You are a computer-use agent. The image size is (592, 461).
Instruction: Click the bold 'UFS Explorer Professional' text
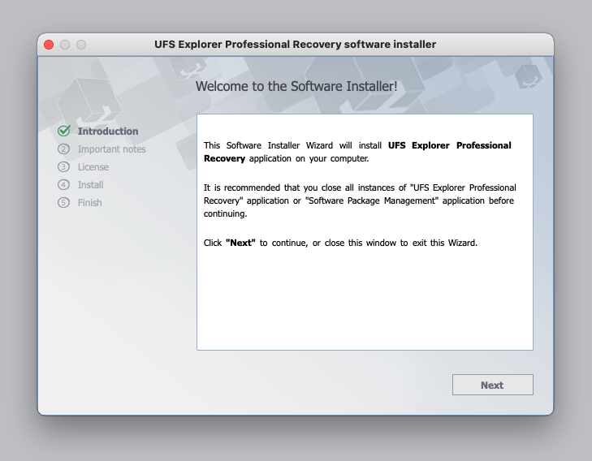[x=450, y=145]
